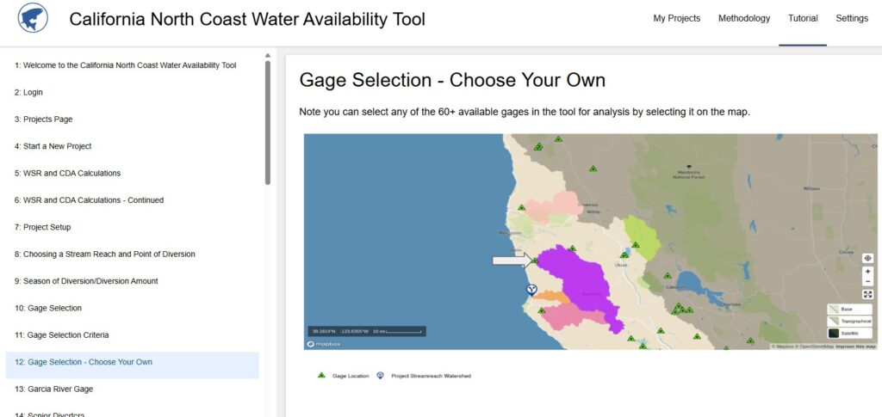Image resolution: width=882 pixels, height=417 pixels.
Task: Open the My Projects page
Action: click(676, 18)
